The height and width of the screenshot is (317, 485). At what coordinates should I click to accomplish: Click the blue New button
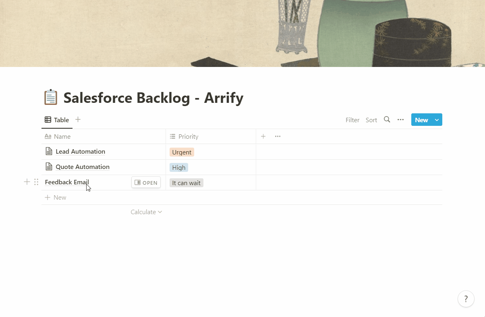[x=421, y=119]
